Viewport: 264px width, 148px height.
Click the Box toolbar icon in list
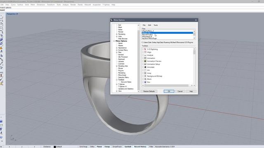coord(145,82)
